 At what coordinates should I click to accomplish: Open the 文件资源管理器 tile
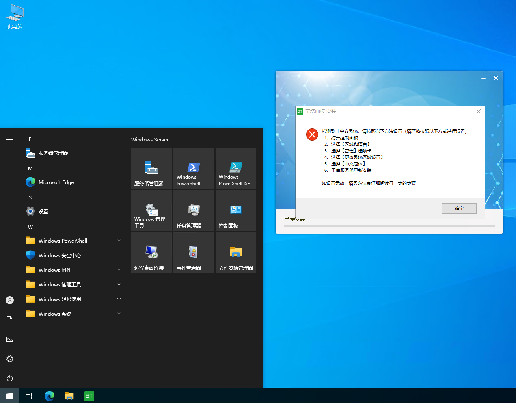(x=236, y=253)
